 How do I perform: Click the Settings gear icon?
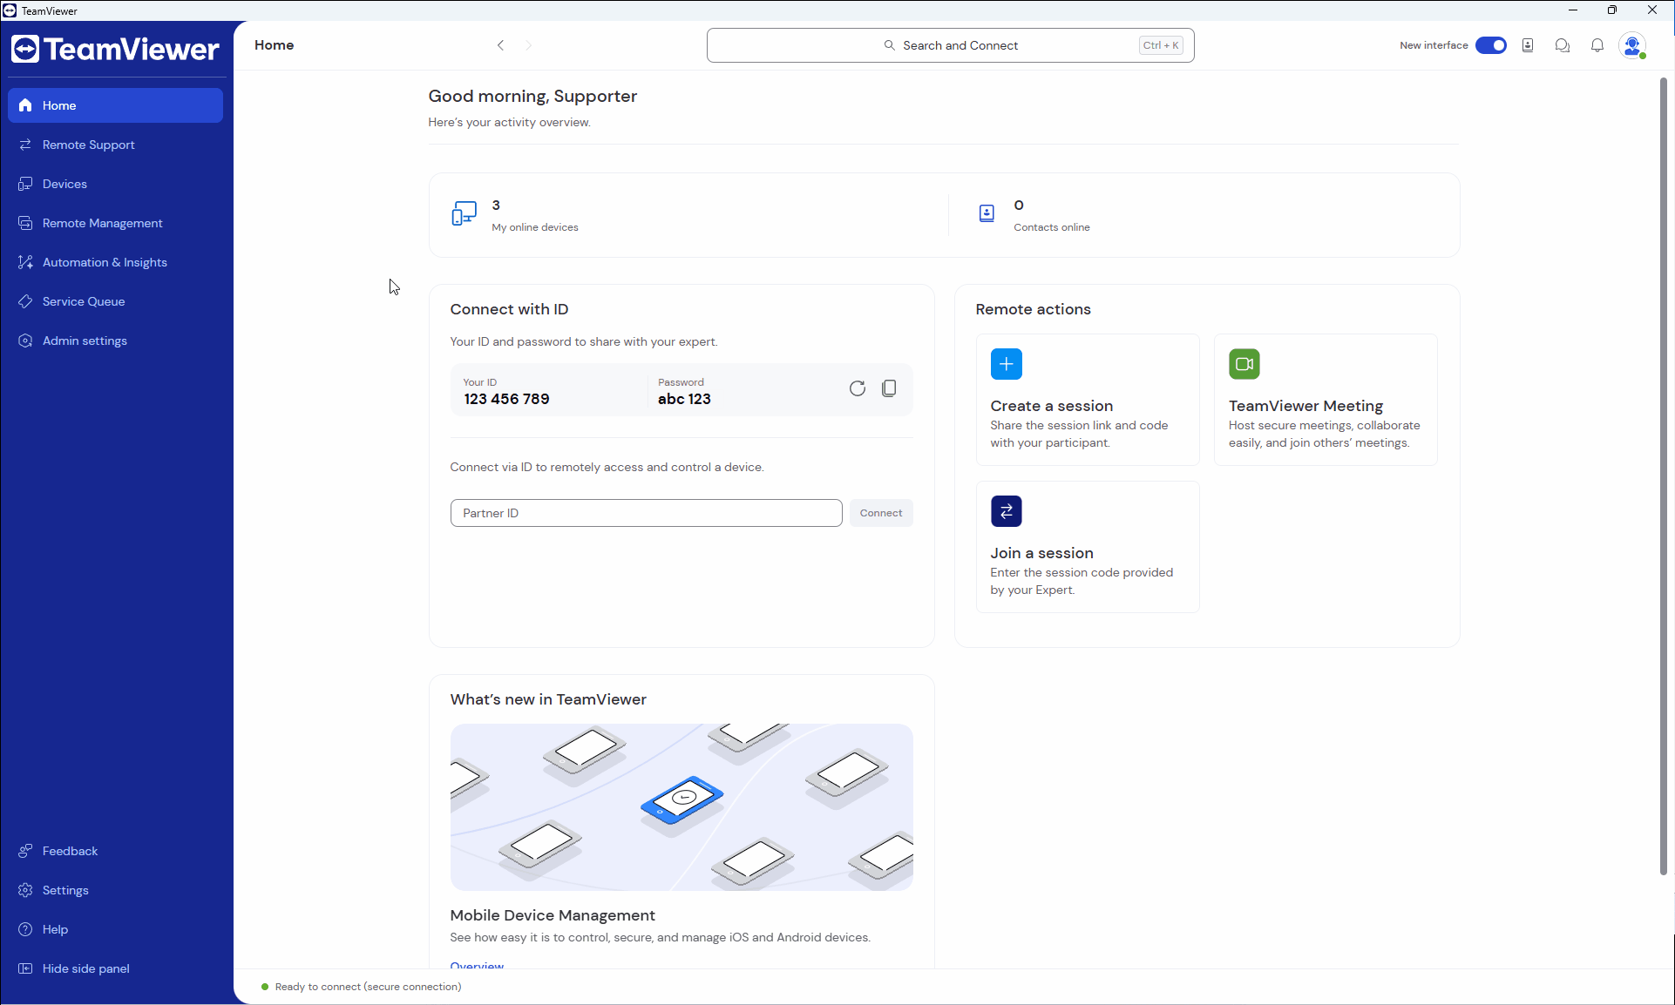click(25, 890)
